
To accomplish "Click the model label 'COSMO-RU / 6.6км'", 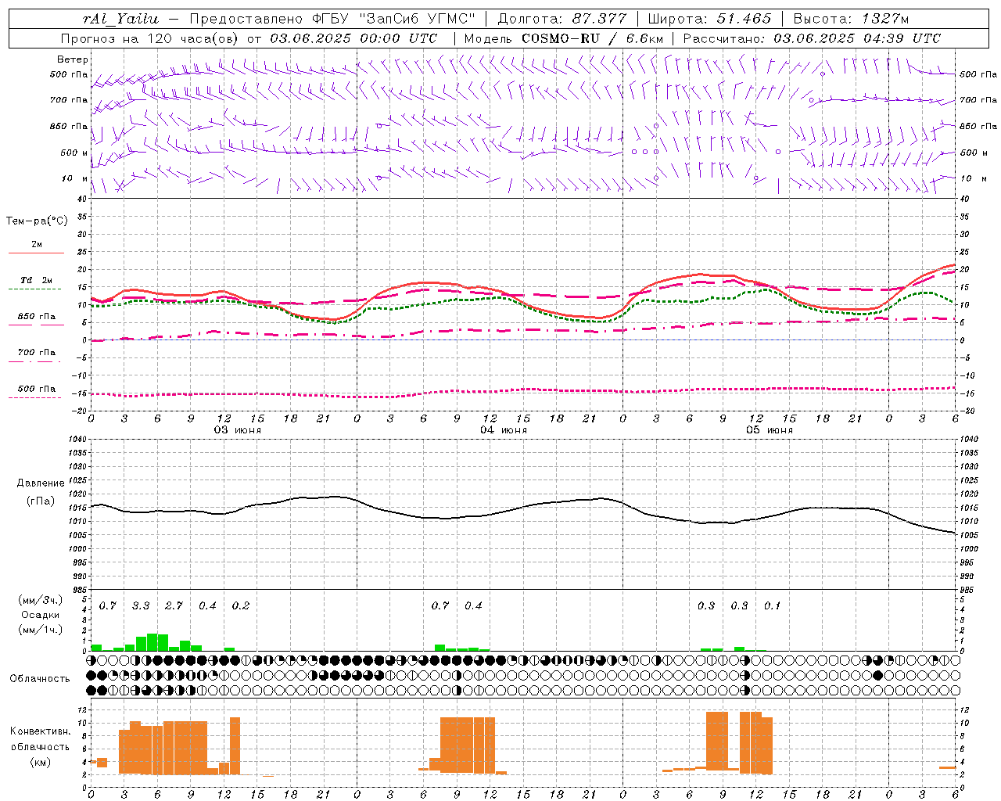I will point(593,38).
